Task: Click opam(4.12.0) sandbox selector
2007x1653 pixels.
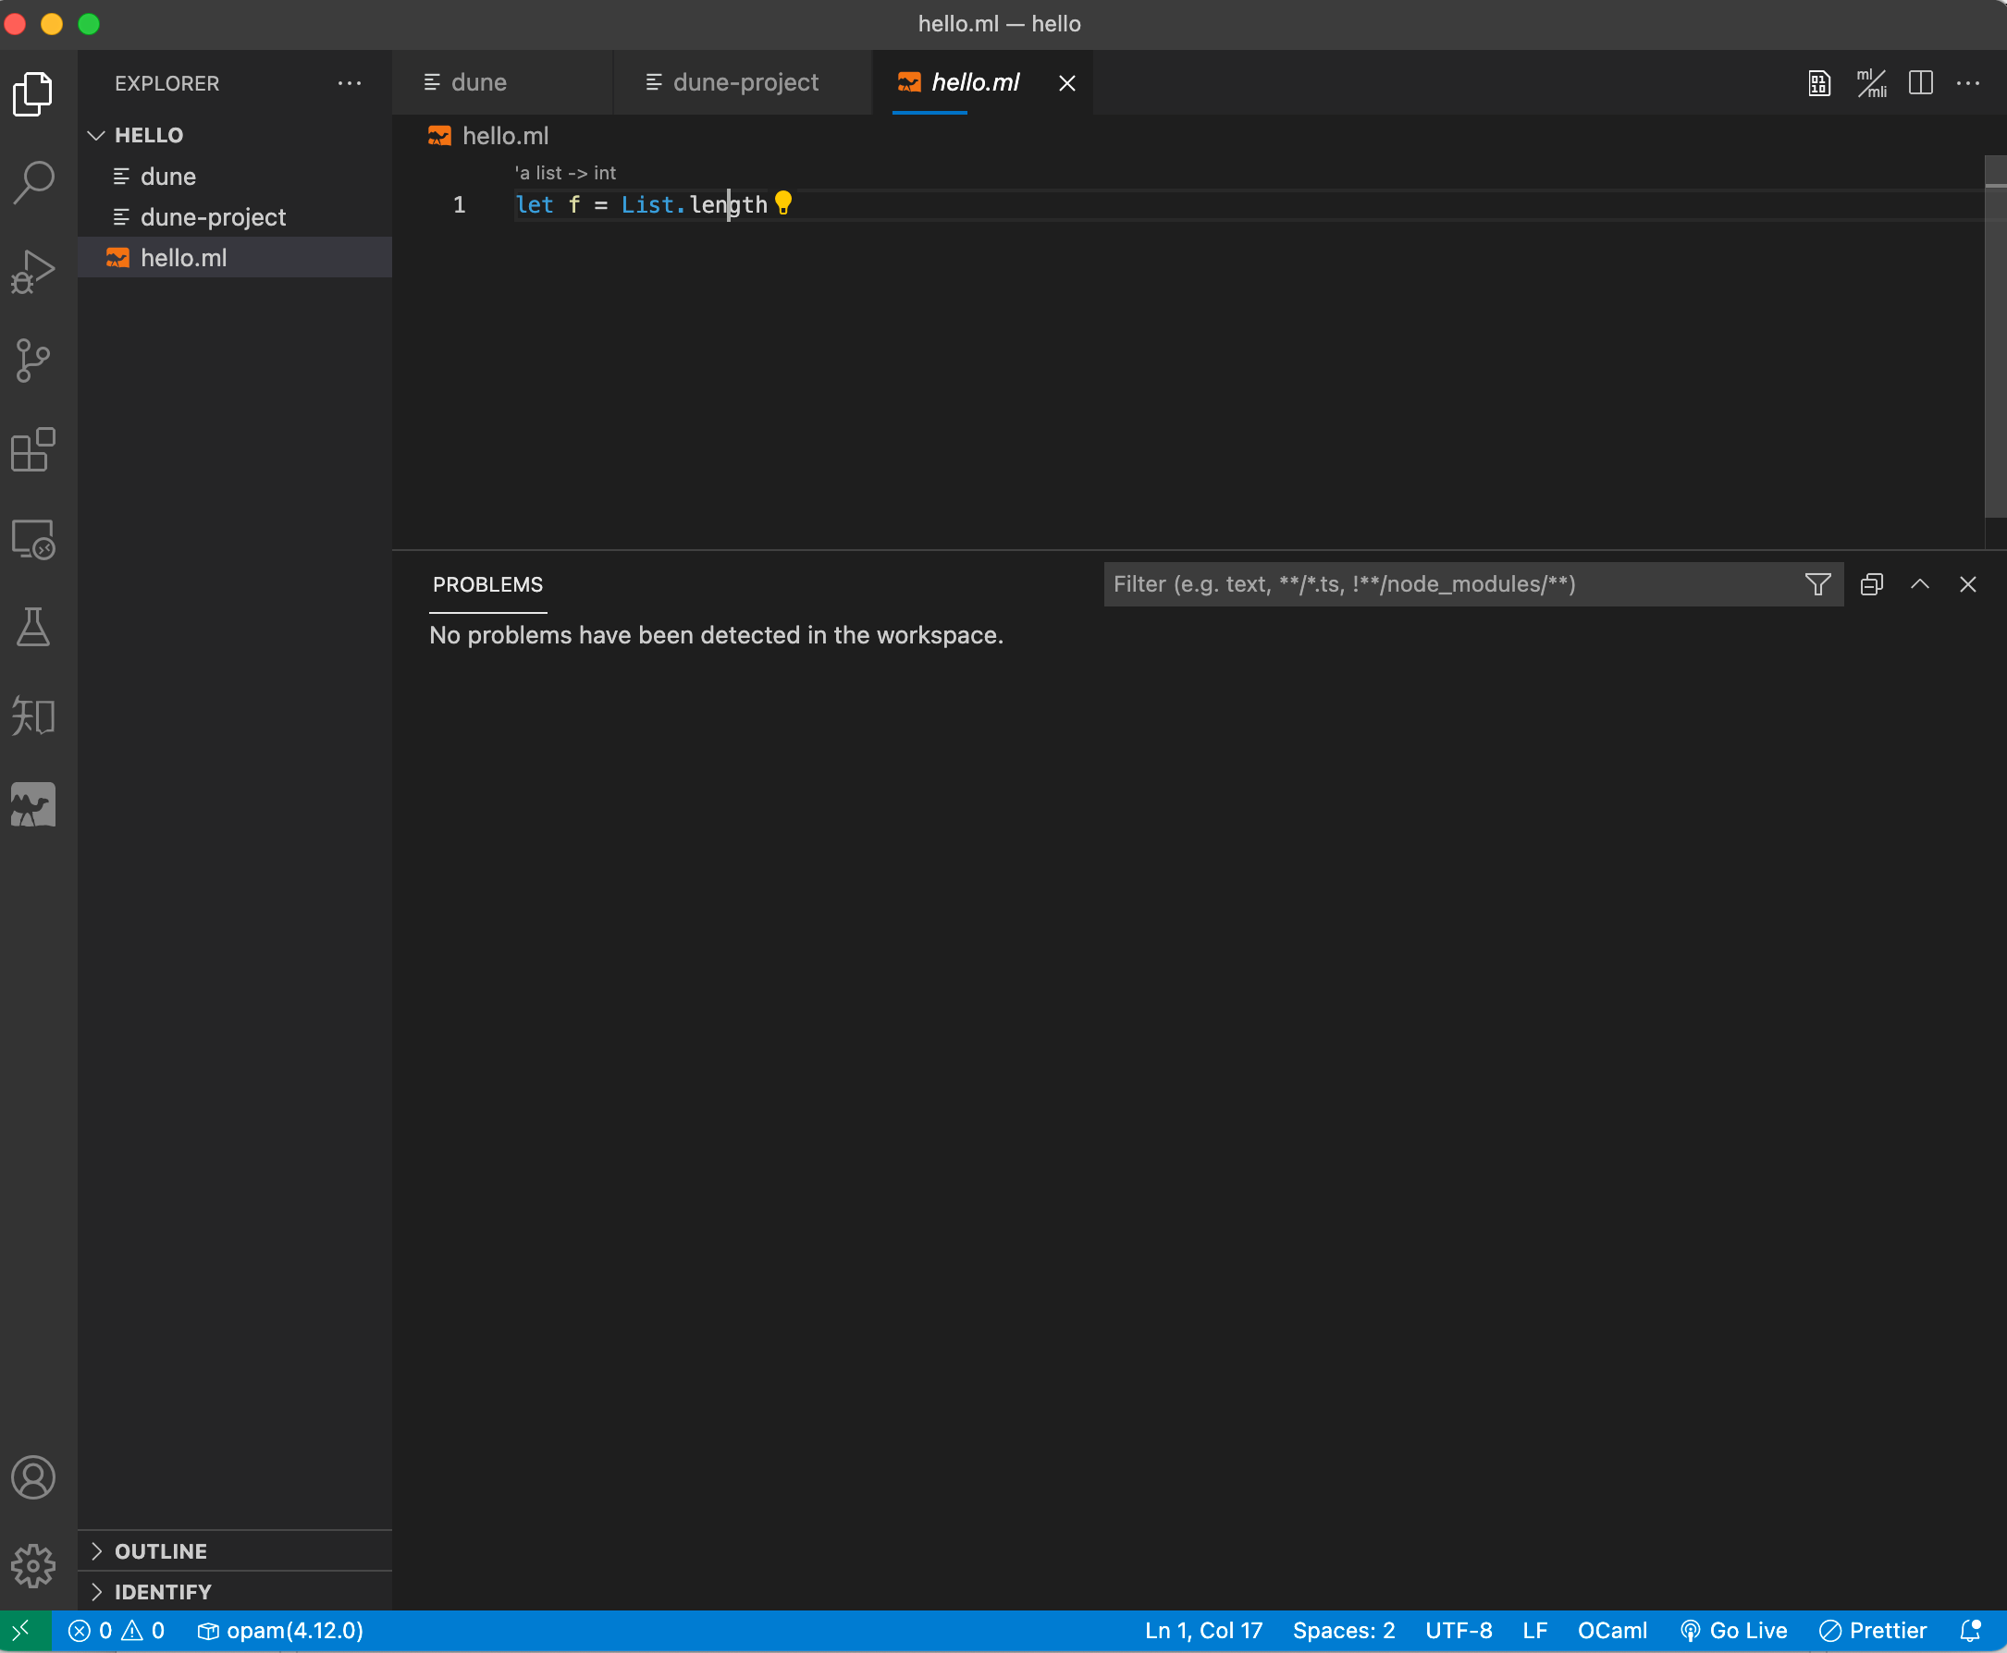Action: click(281, 1630)
